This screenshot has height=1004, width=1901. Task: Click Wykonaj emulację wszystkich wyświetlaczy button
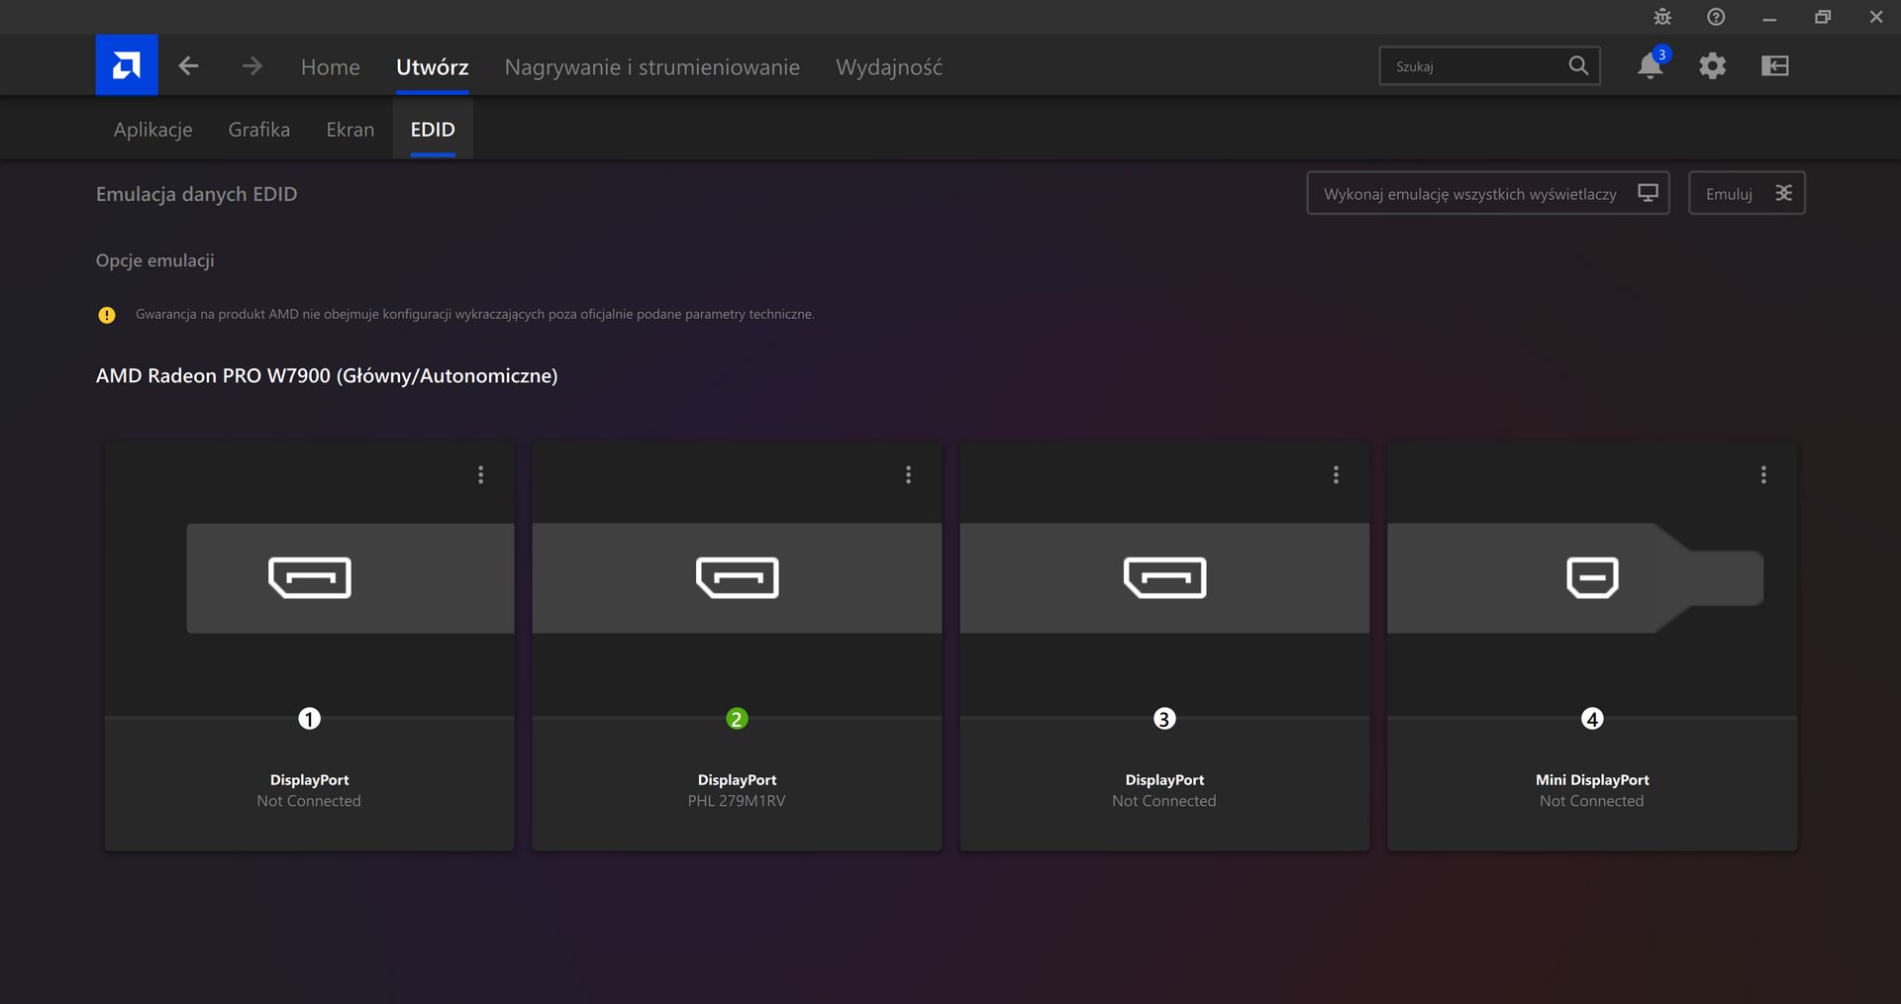tap(1488, 193)
